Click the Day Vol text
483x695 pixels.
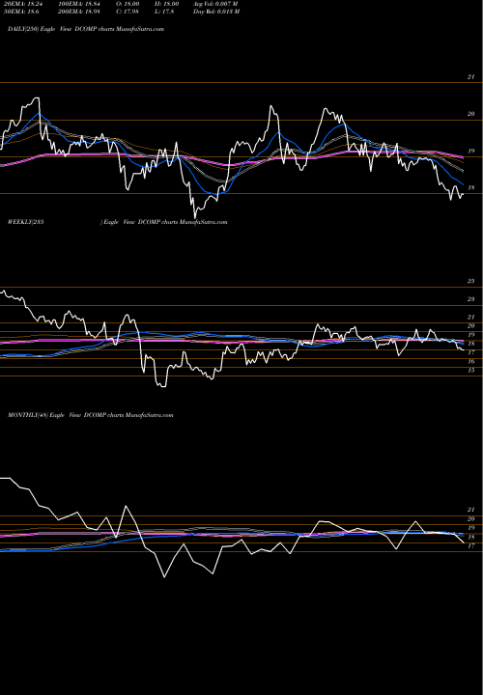(216, 12)
